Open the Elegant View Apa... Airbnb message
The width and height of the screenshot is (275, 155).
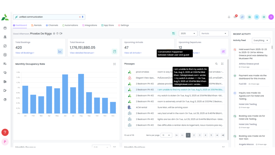[x=175, y=78]
